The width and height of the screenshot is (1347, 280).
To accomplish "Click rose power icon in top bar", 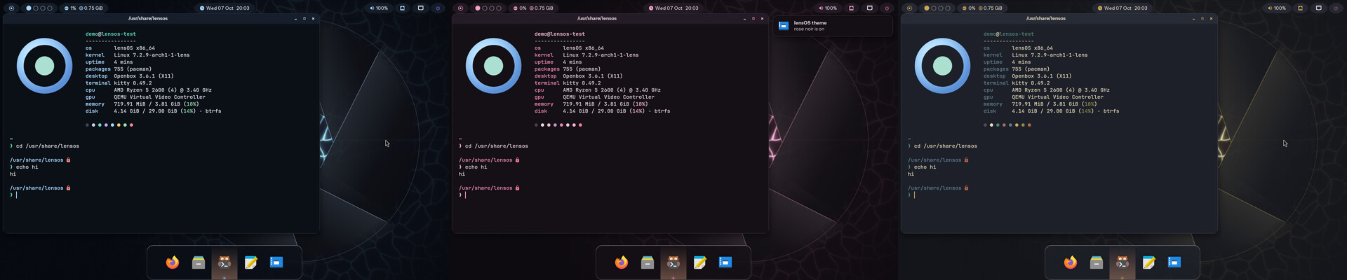I will tap(887, 8).
